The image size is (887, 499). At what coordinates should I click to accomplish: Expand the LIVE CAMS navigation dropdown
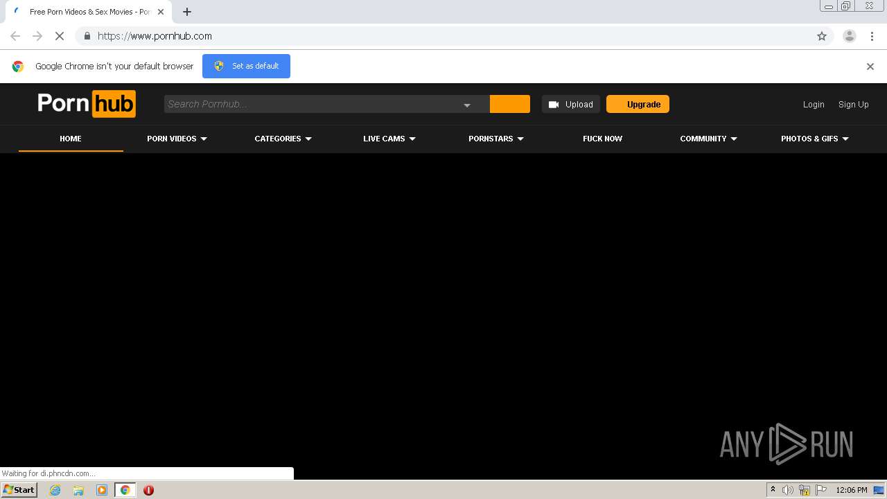click(x=389, y=139)
